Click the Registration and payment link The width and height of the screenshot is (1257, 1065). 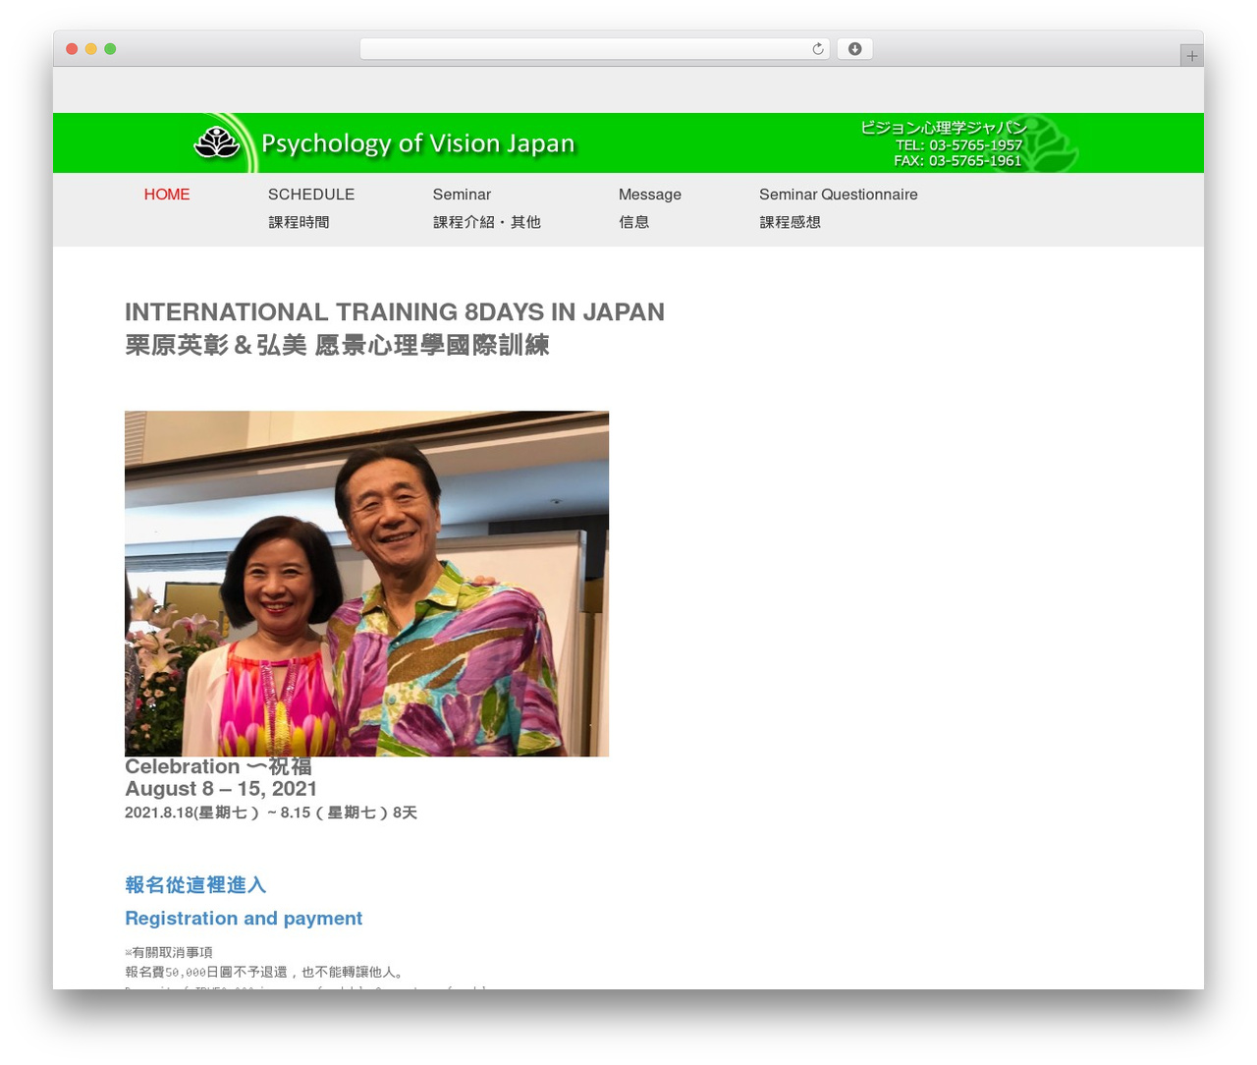244,919
